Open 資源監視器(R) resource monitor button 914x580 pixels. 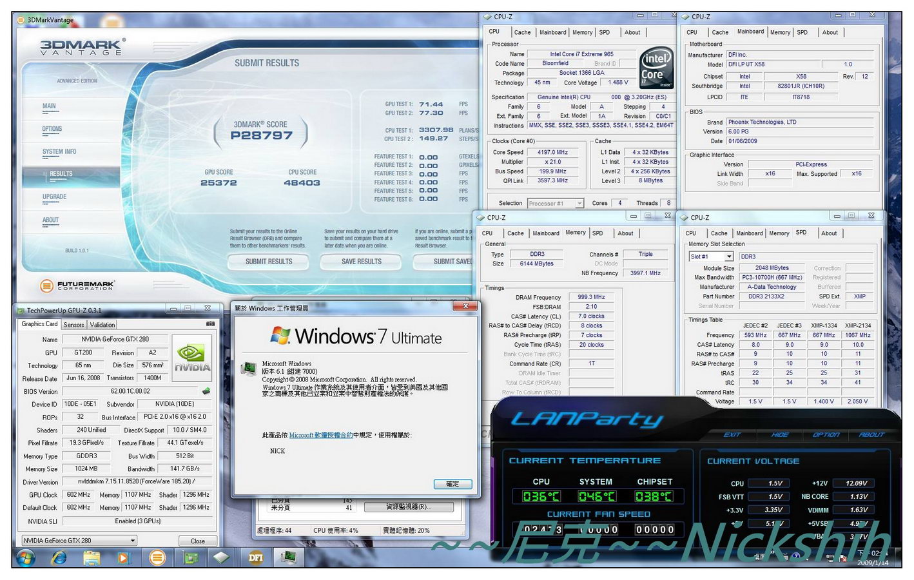click(x=409, y=507)
